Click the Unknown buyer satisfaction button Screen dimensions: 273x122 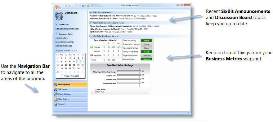coord(146,55)
